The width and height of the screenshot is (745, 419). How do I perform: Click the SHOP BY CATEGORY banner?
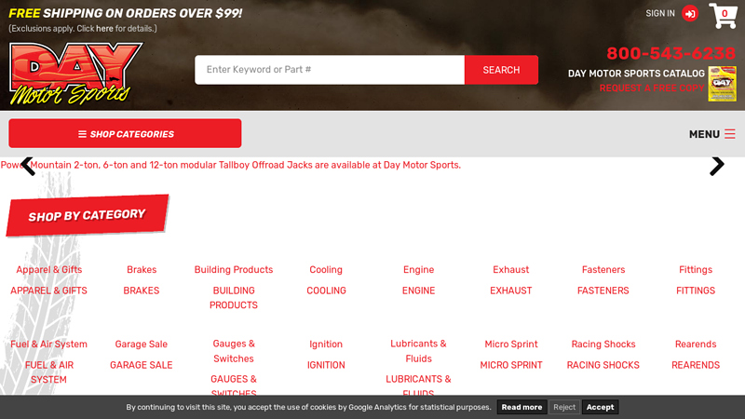tap(87, 215)
